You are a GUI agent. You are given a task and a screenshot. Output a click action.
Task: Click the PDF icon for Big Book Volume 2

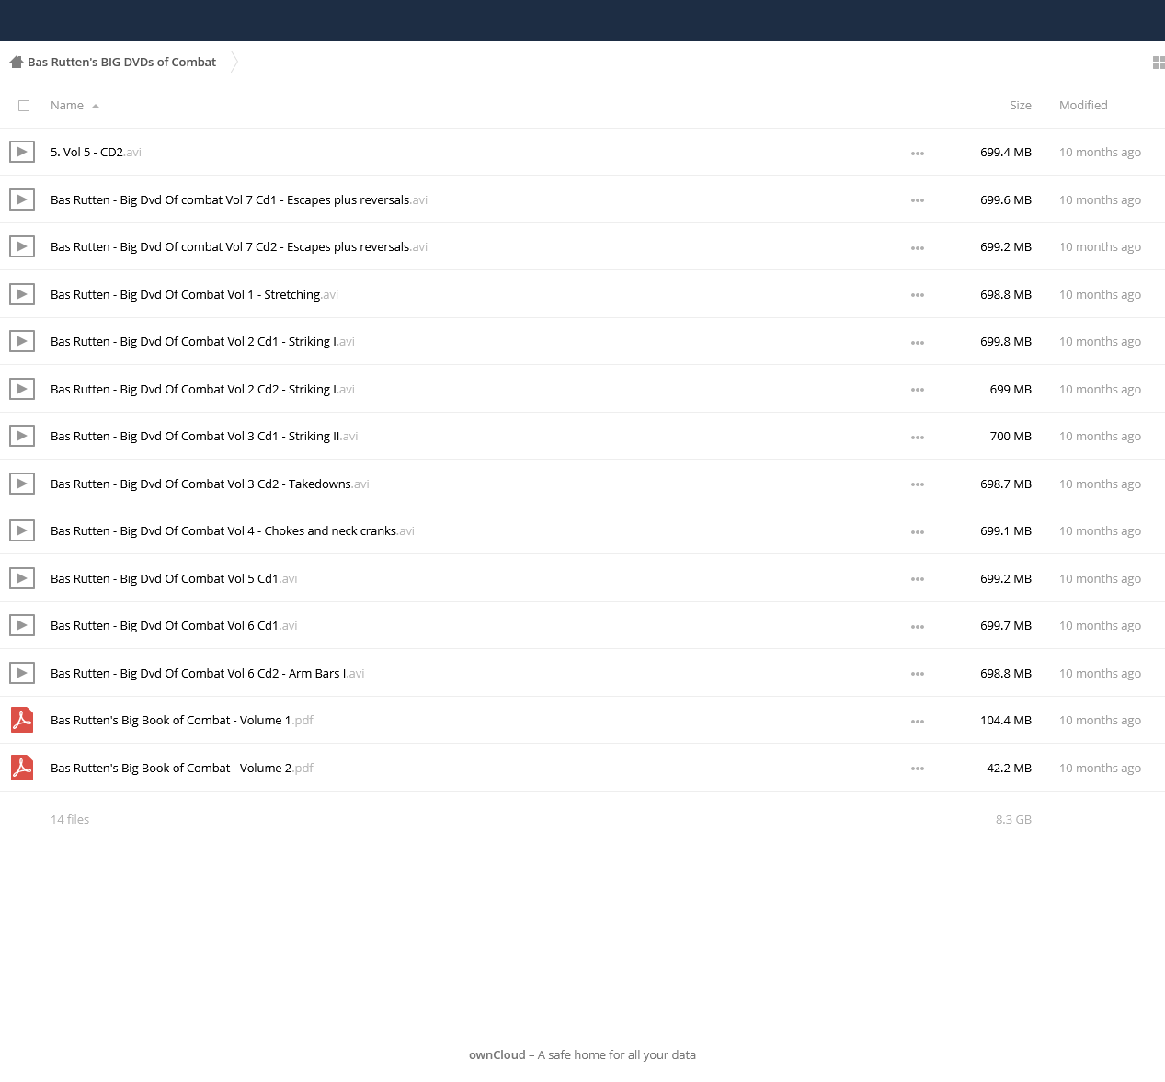pyautogui.click(x=22, y=768)
